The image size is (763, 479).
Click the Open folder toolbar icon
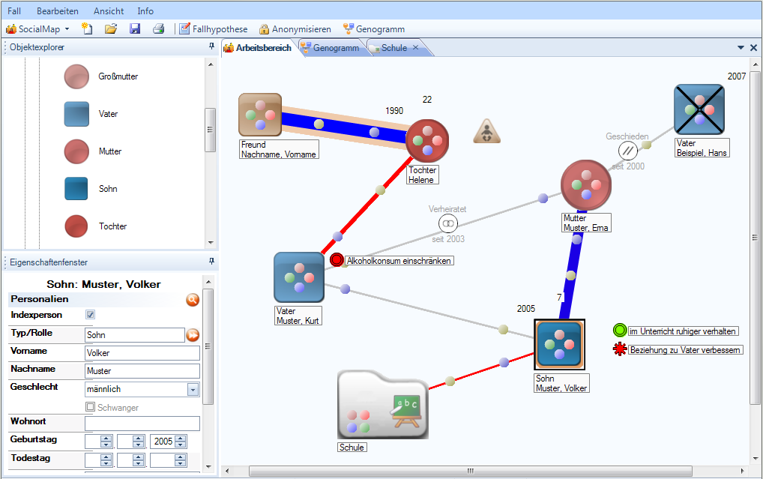click(x=111, y=28)
